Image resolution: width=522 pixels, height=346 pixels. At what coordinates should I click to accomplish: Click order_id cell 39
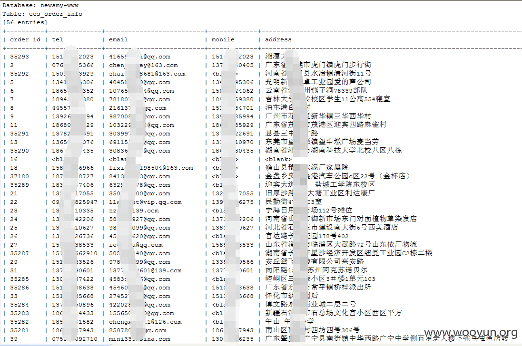coord(14,339)
